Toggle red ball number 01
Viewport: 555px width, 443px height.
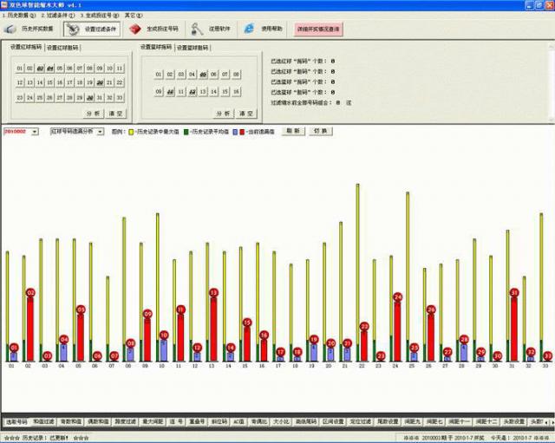coord(17,68)
